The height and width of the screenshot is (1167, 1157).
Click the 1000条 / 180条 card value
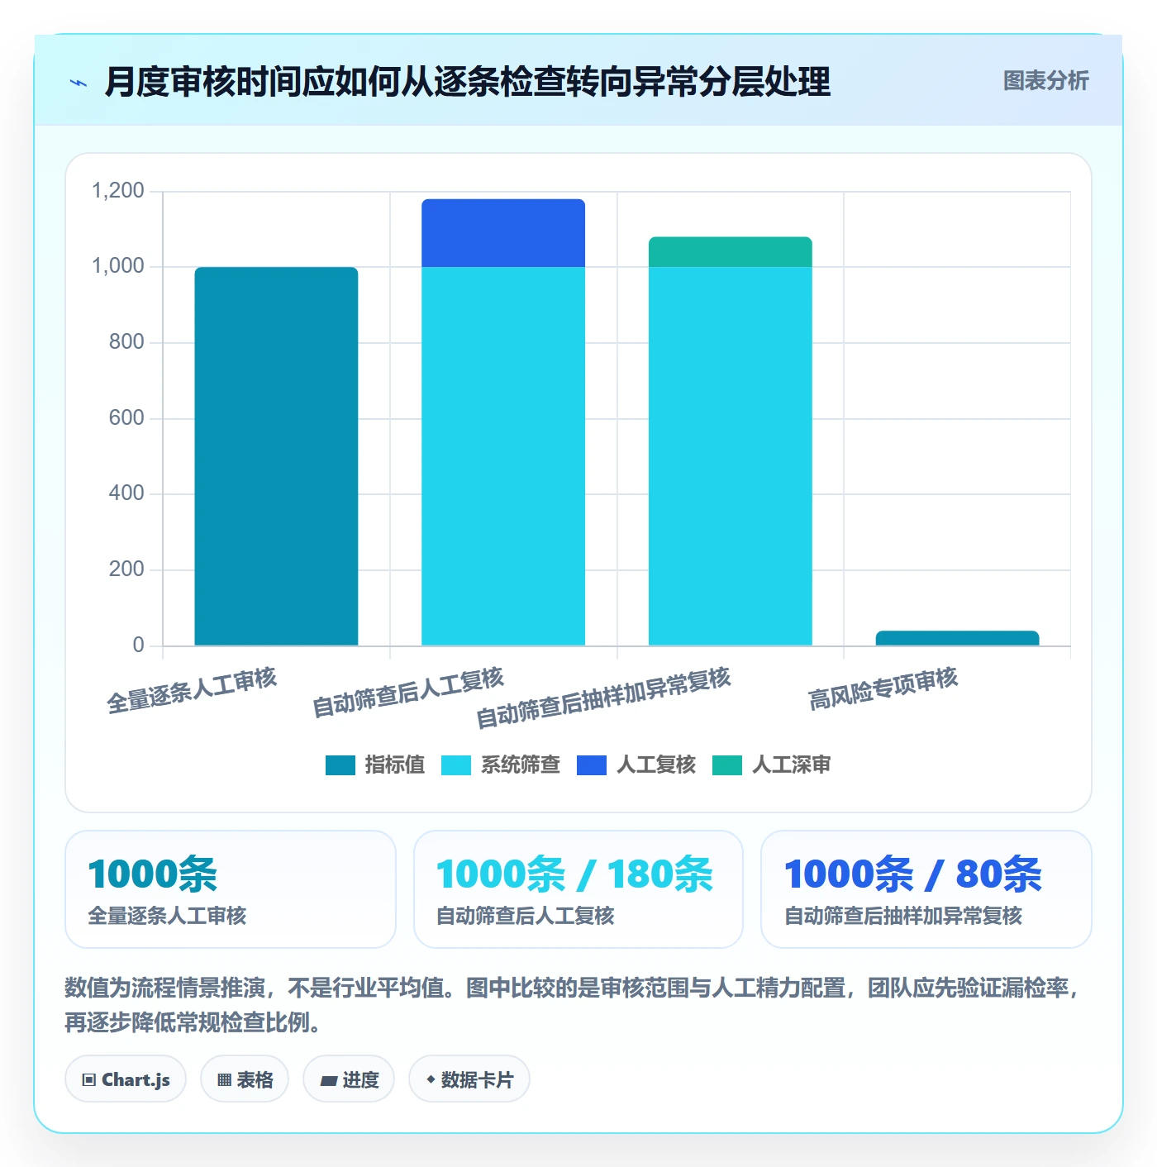point(574,874)
